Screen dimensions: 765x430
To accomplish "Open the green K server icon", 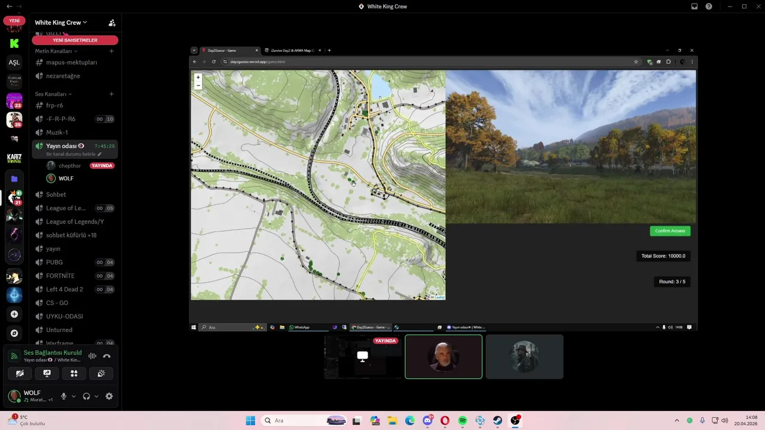I will pyautogui.click(x=14, y=43).
